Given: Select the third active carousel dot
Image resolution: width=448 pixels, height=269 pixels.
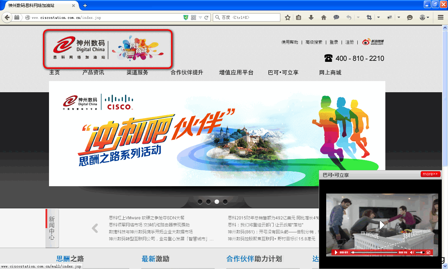Looking at the screenshot, I should coord(217,202).
